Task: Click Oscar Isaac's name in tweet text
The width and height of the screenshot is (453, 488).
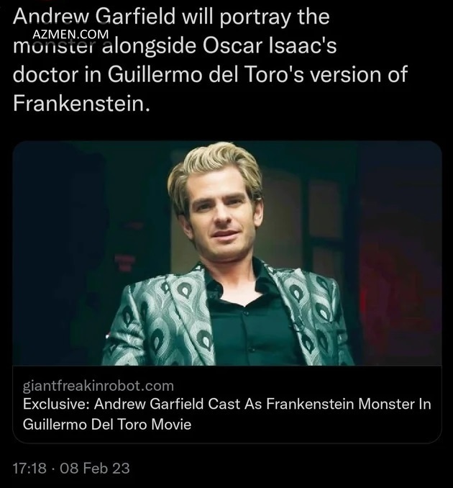Action: 270,46
